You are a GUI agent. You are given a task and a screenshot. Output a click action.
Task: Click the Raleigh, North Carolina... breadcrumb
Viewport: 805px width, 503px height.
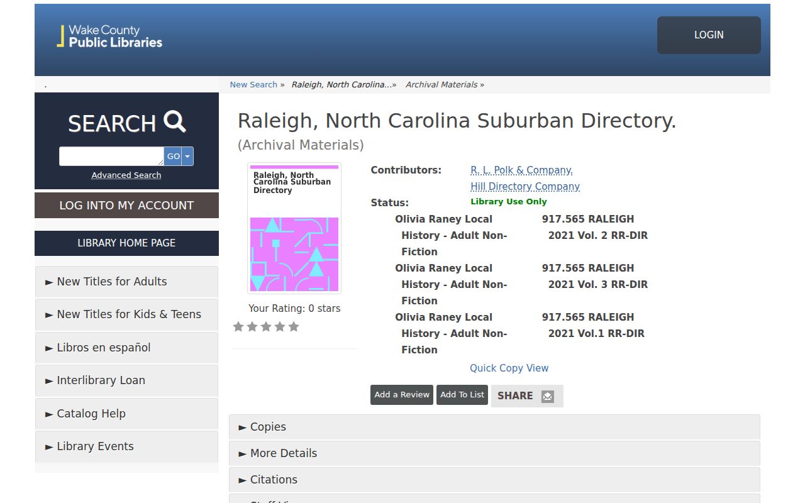click(x=341, y=85)
